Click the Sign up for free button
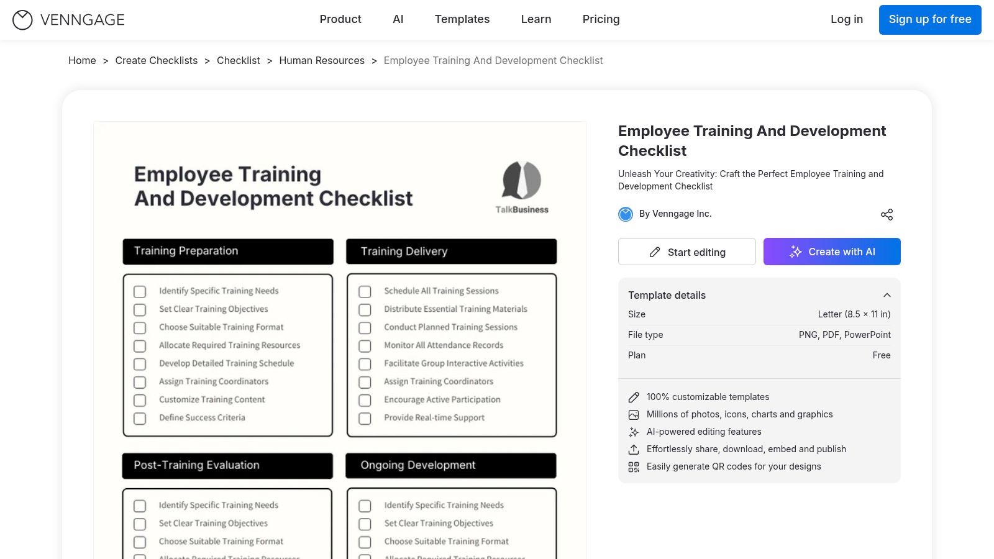This screenshot has height=559, width=994. 929,20
